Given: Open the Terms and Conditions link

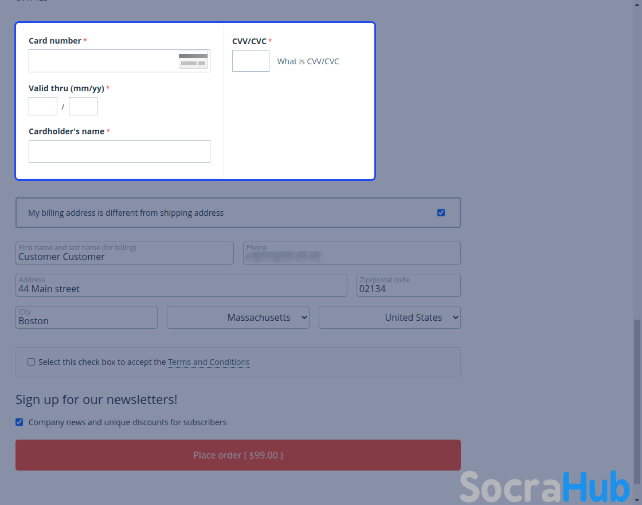Looking at the screenshot, I should pos(209,362).
